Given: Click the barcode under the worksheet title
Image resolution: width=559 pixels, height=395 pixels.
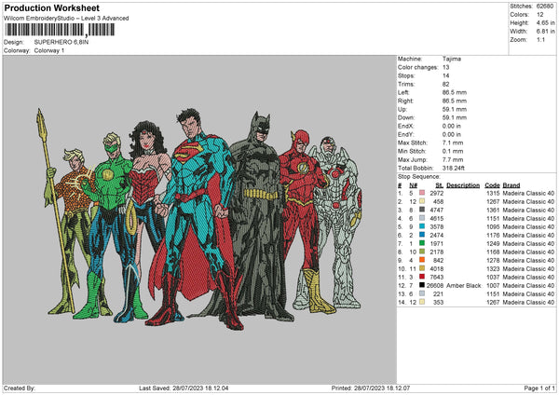Looking at the screenshot, I should click(x=60, y=30).
